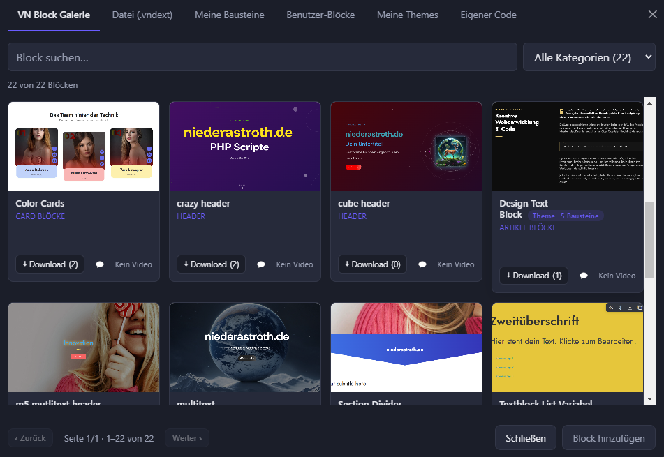The image size is (664, 457).
Task: Pick the multitext globe thumbnail
Action: click(x=245, y=347)
